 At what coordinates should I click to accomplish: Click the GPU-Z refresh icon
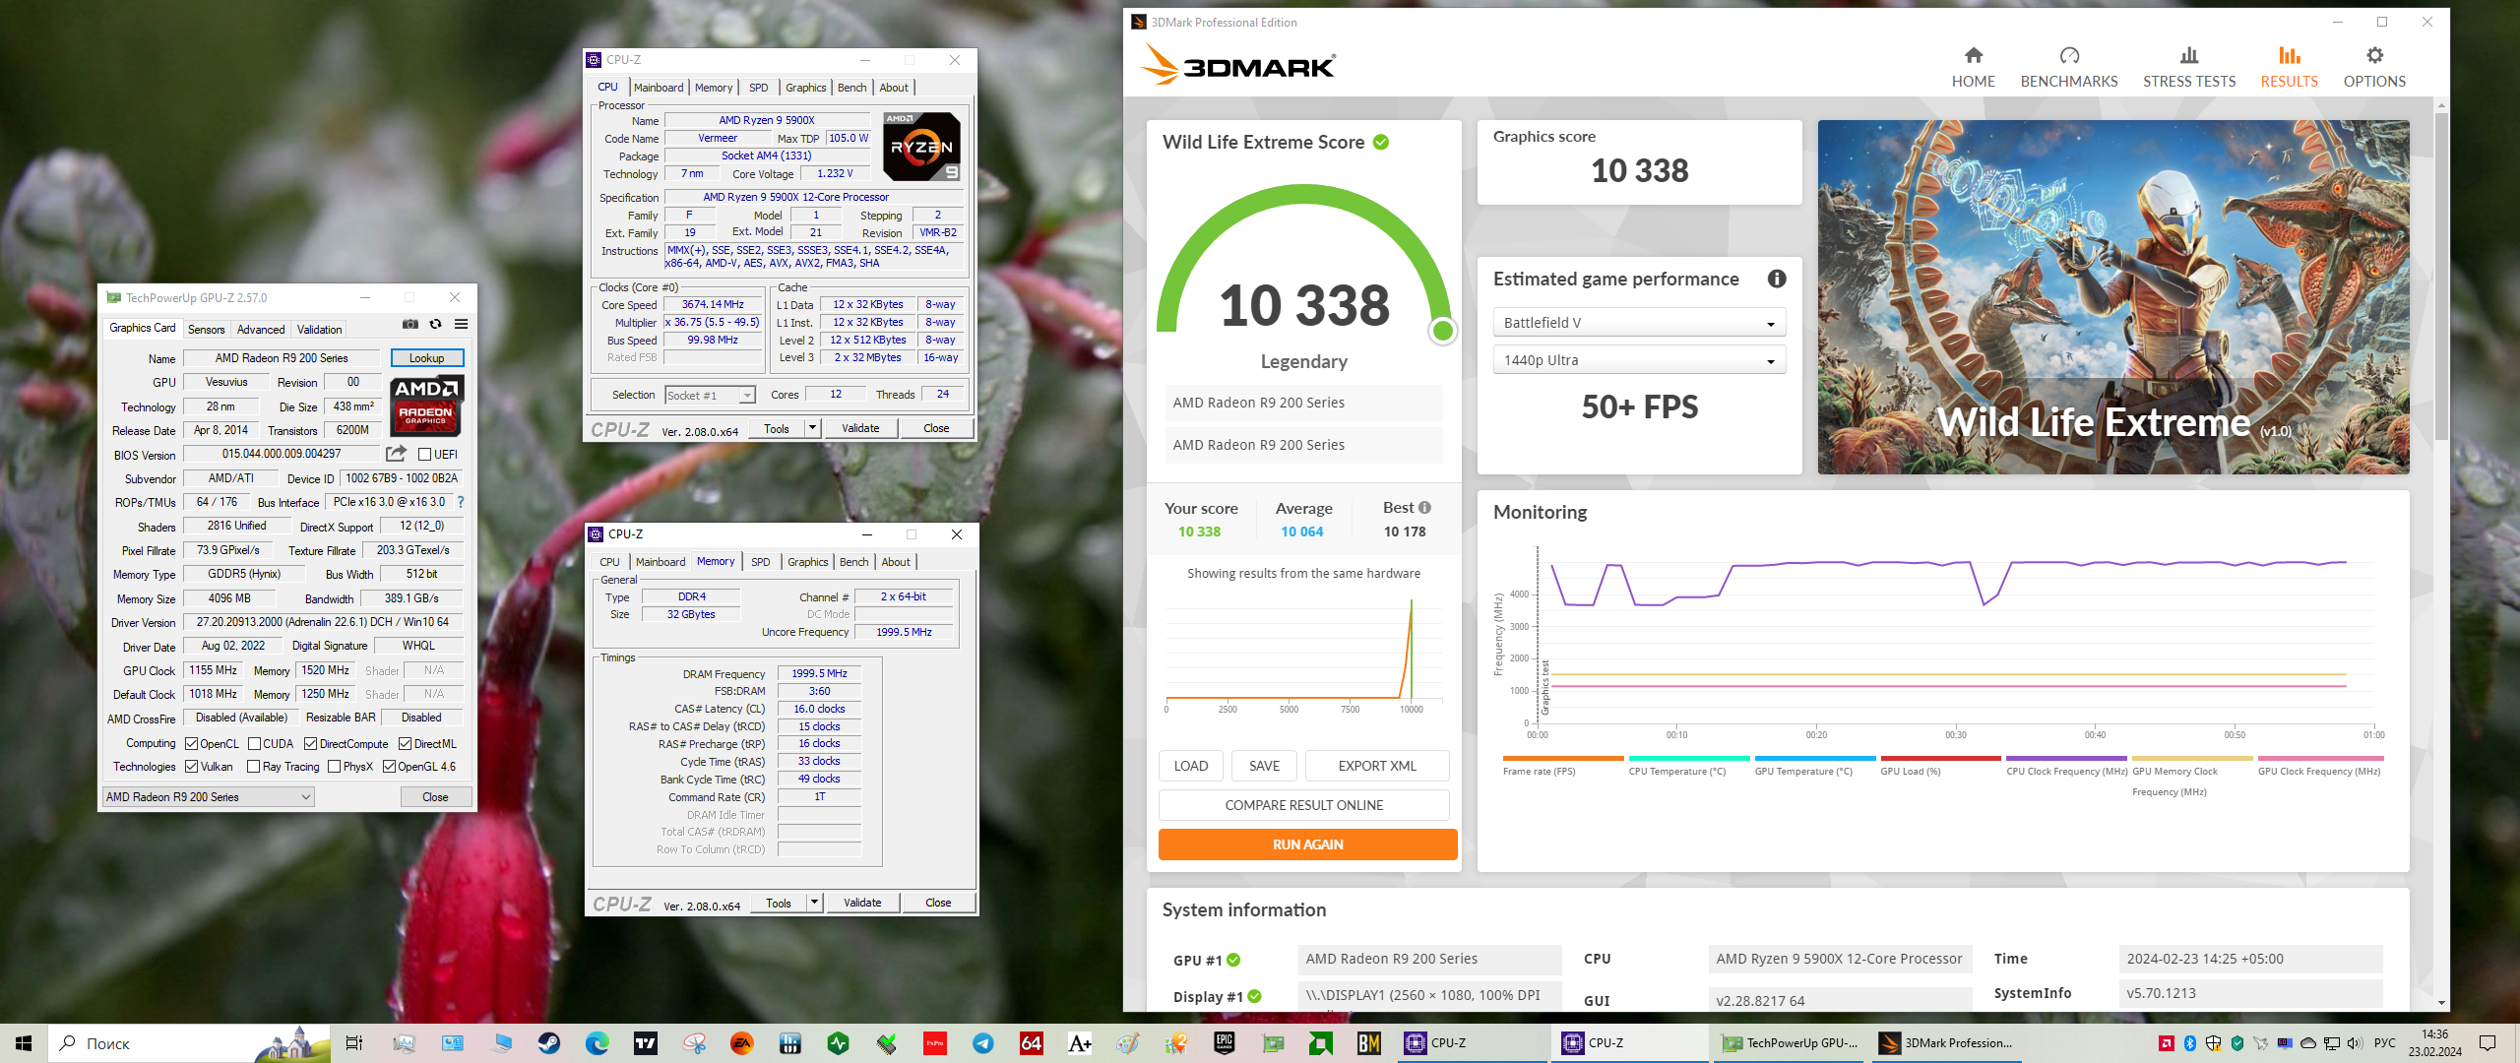click(x=435, y=324)
